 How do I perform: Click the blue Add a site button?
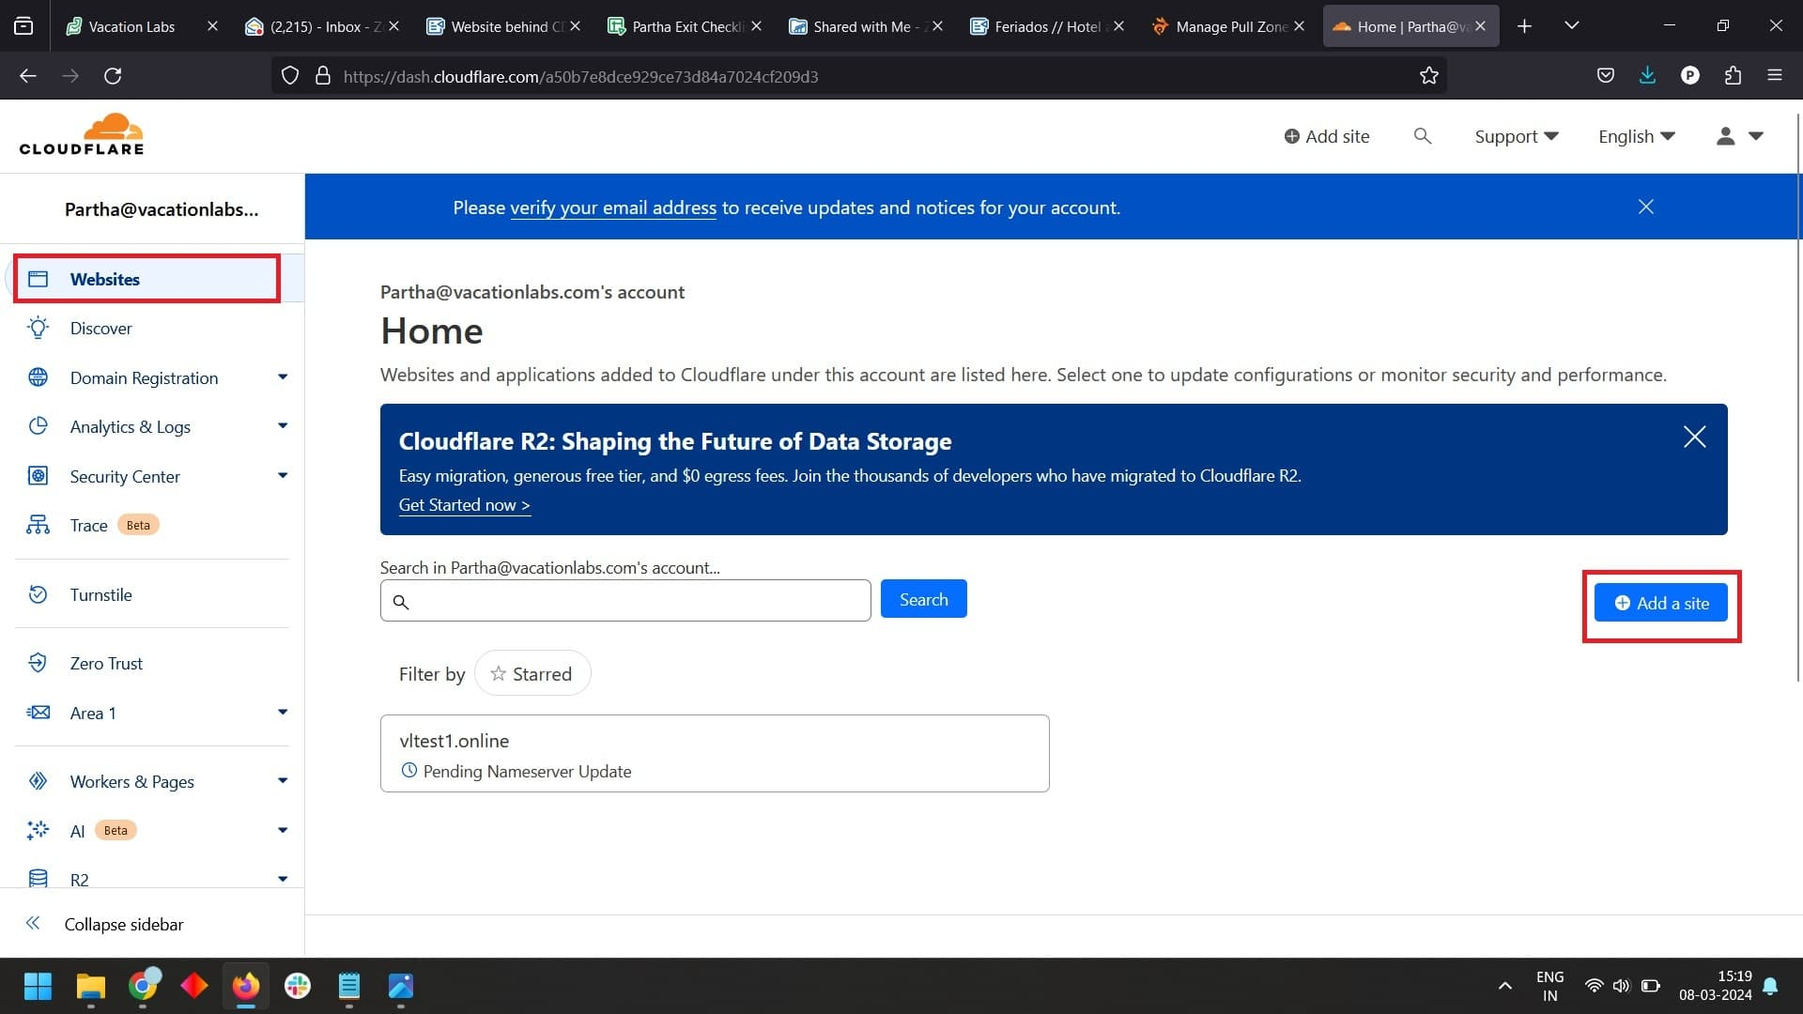[x=1660, y=603]
